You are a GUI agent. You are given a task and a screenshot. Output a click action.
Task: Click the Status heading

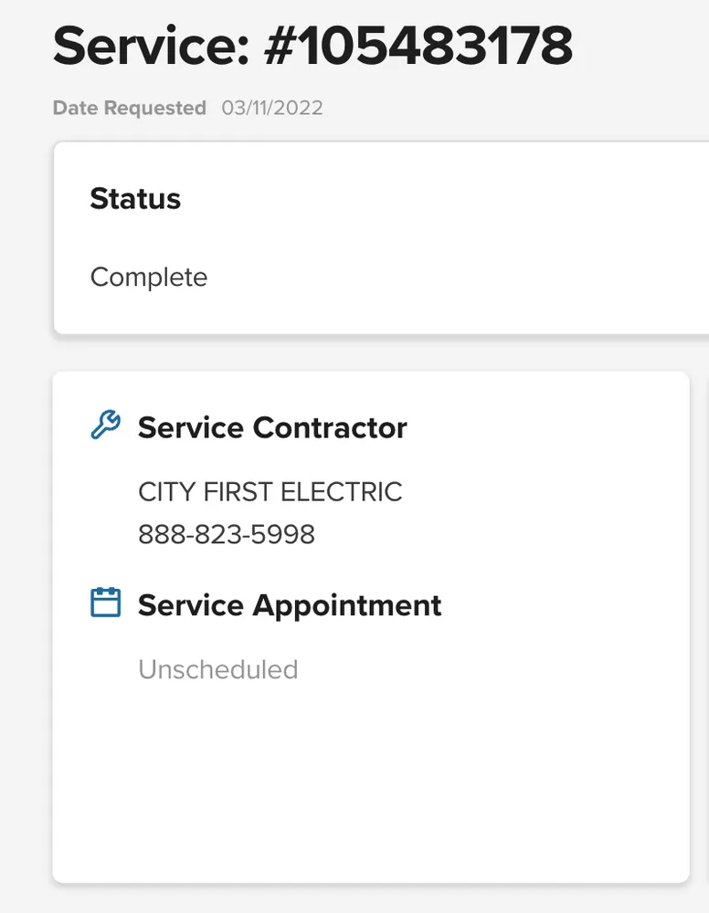tap(135, 199)
